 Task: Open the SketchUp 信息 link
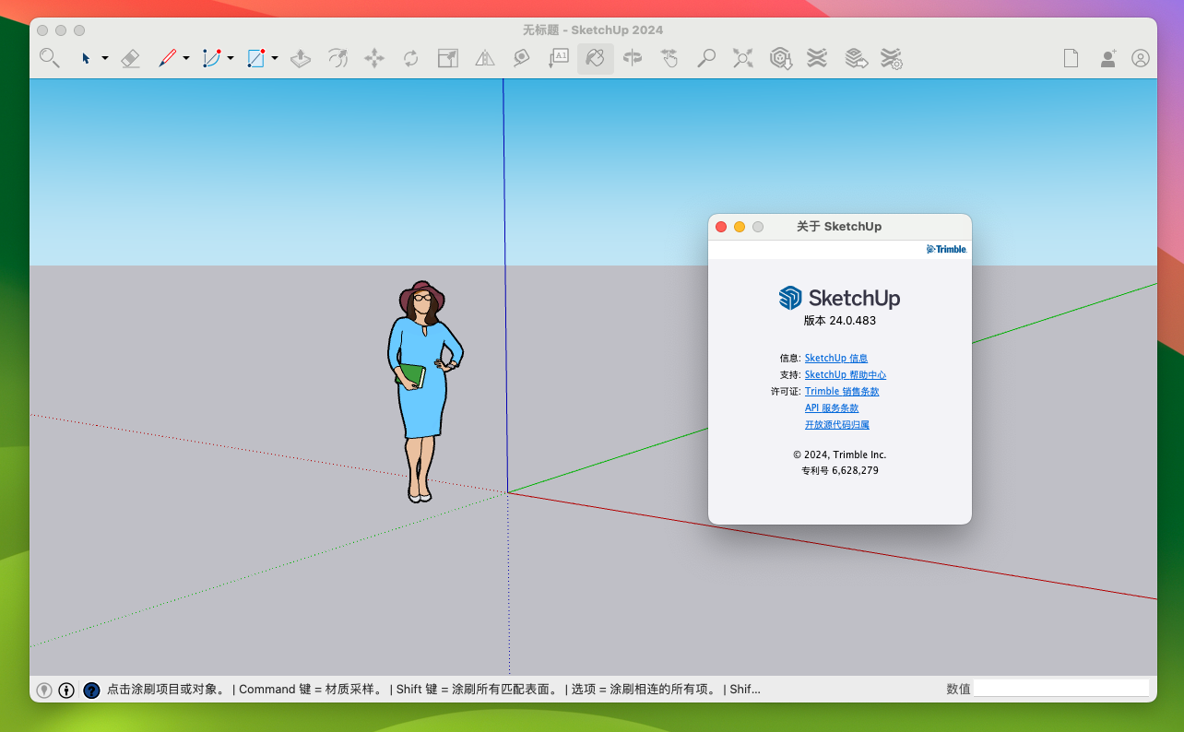836,358
